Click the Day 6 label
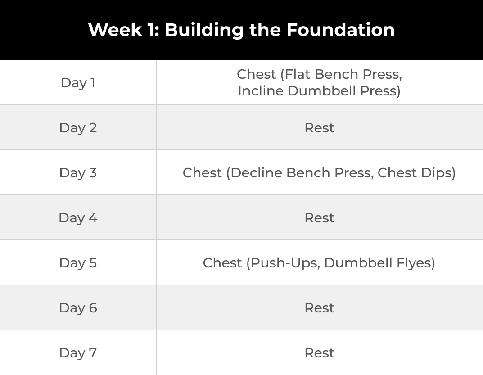The width and height of the screenshot is (483, 375). [x=78, y=308]
